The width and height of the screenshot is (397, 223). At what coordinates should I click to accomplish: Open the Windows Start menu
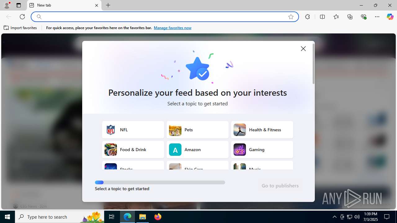(x=7, y=217)
